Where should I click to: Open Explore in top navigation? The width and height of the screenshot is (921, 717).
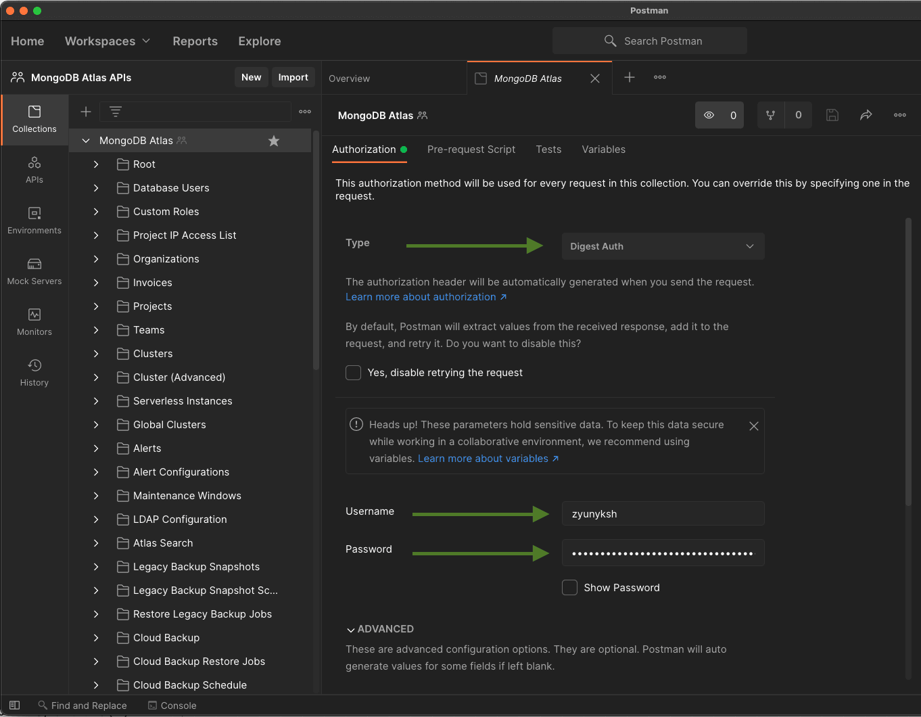pyautogui.click(x=260, y=41)
